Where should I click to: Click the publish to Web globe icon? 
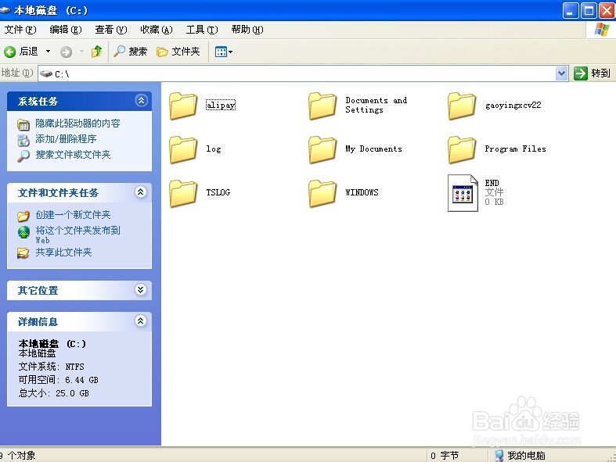coord(23,232)
